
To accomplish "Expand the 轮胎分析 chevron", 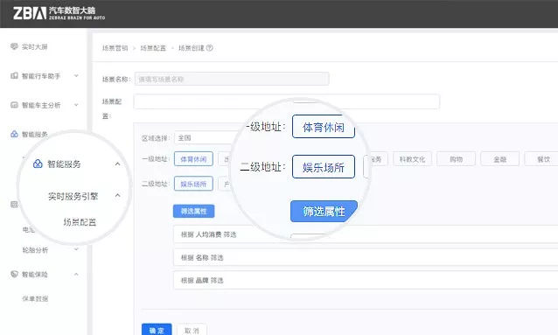I will pos(76,249).
